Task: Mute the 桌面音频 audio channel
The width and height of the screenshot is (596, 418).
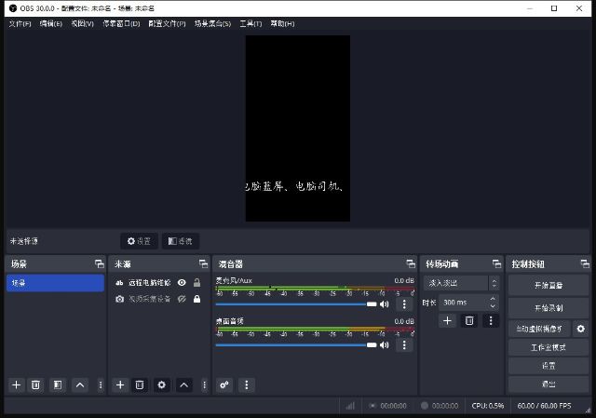Action: [385, 344]
